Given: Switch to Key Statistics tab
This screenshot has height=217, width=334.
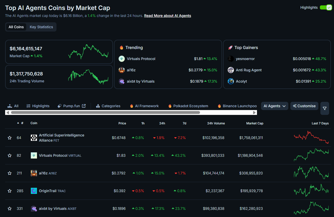Looking at the screenshot, I should point(41,27).
